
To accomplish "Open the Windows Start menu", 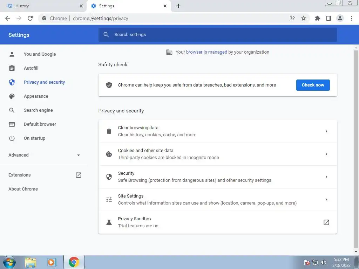I will click(x=9, y=262).
